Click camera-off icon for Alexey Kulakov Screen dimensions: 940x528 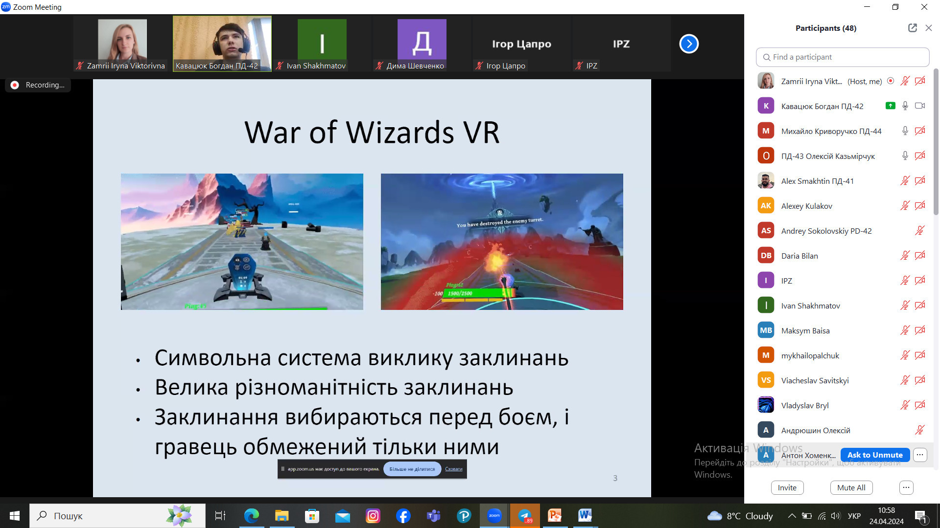pyautogui.click(x=920, y=206)
